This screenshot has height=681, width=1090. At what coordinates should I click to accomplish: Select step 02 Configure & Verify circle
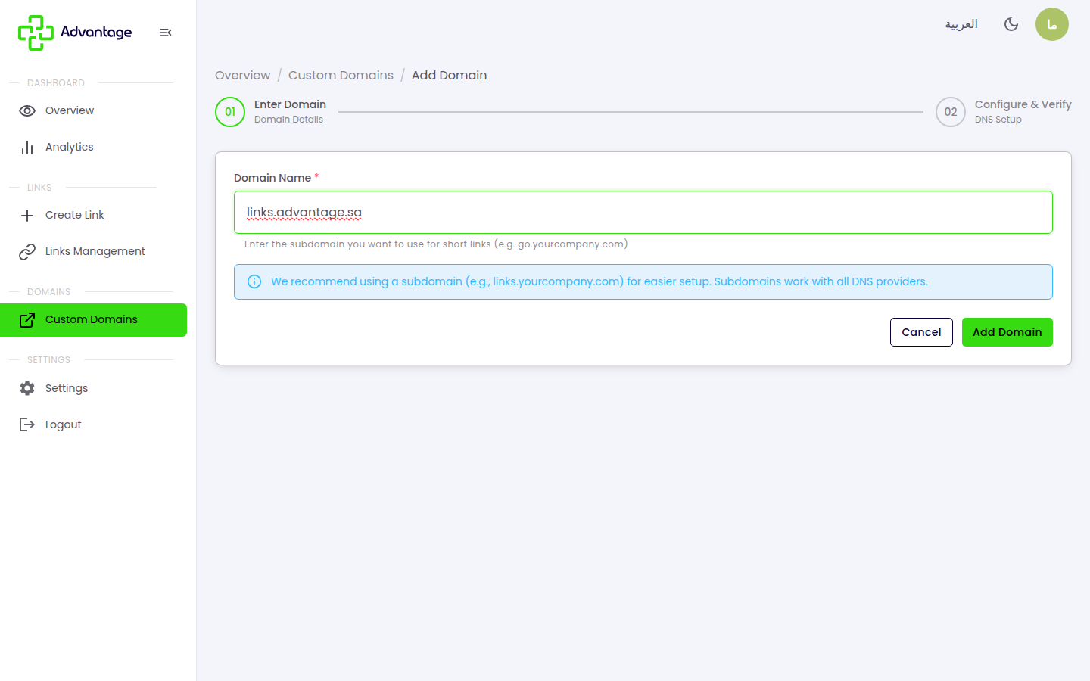click(x=951, y=112)
